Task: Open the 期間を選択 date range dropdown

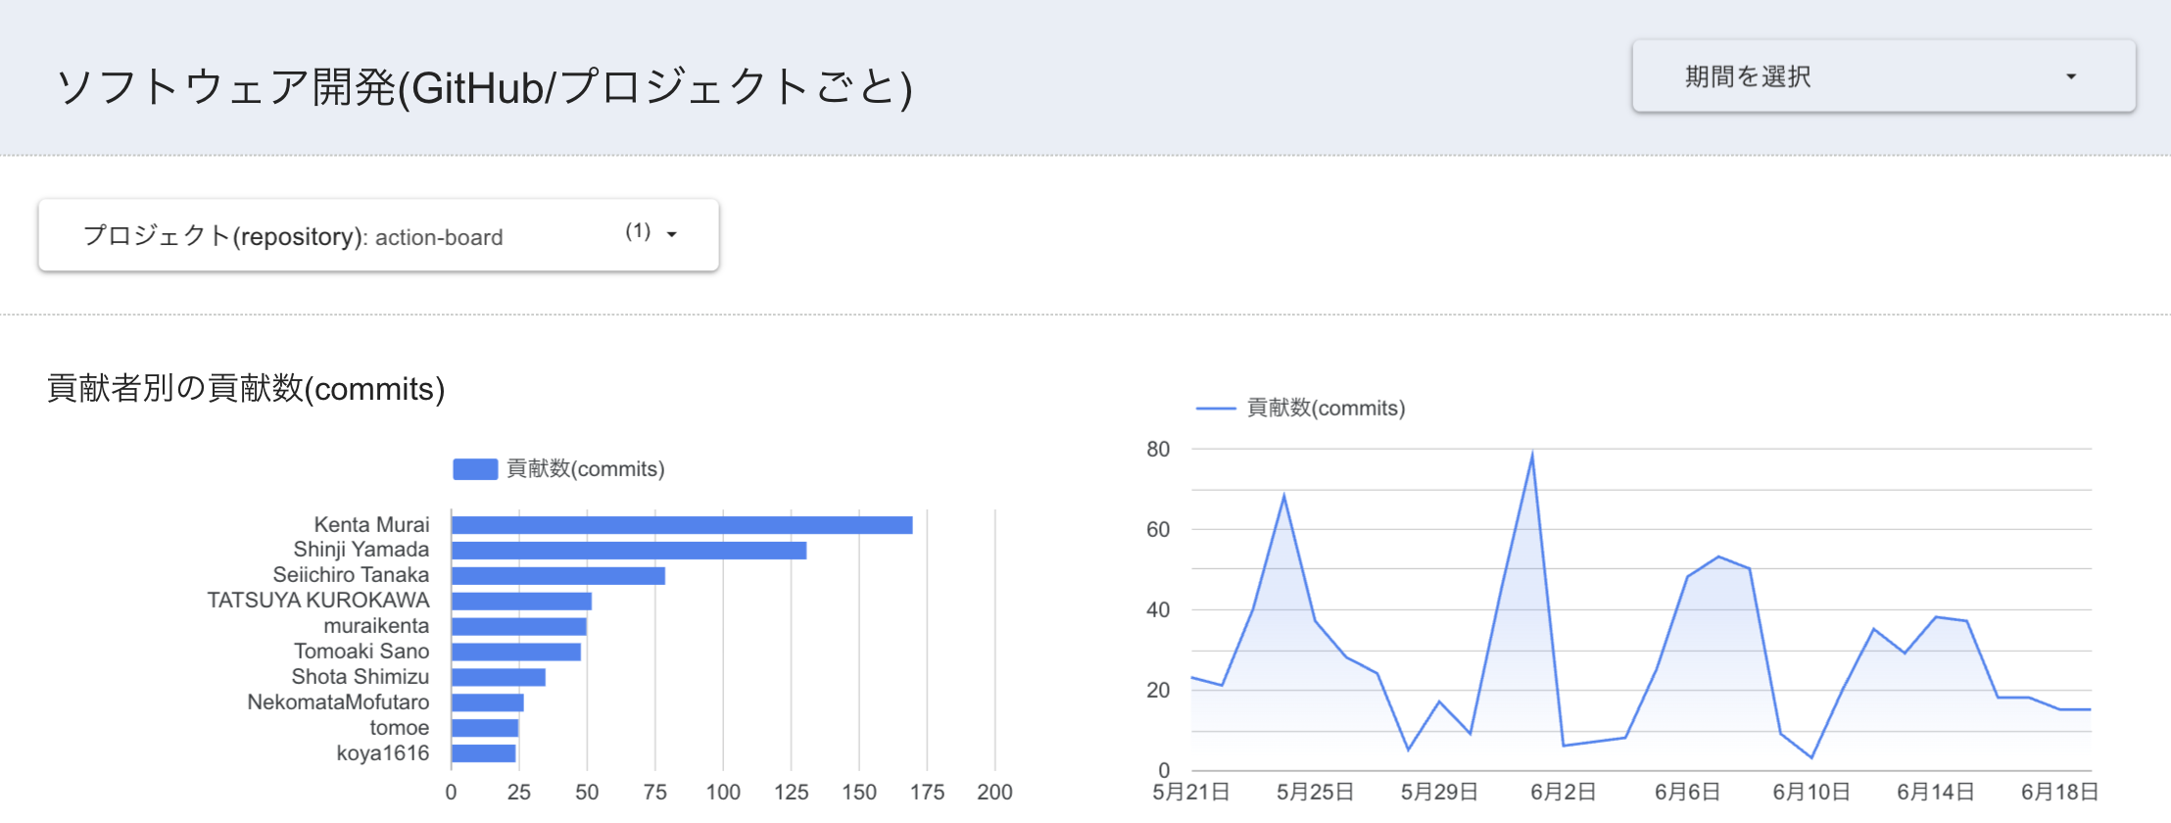Action: 1883,76
